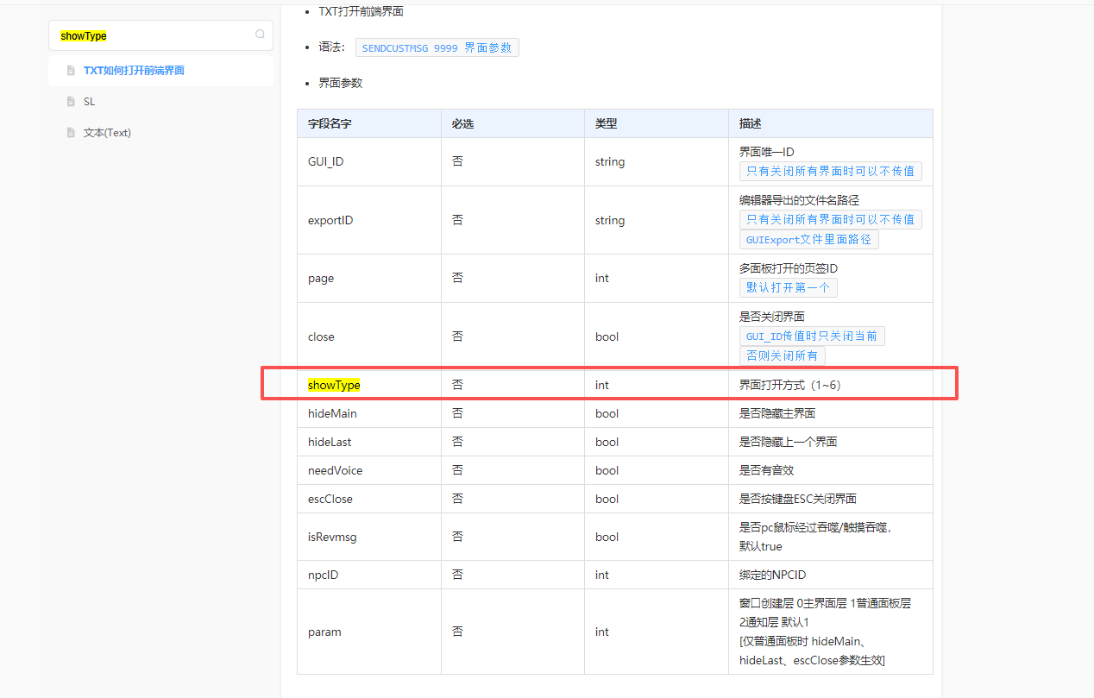Image resolution: width=1094 pixels, height=698 pixels.
Task: Click the highlighted showType cell in the table
Action: tap(334, 385)
